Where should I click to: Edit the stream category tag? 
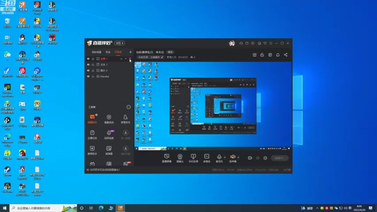tap(150, 57)
